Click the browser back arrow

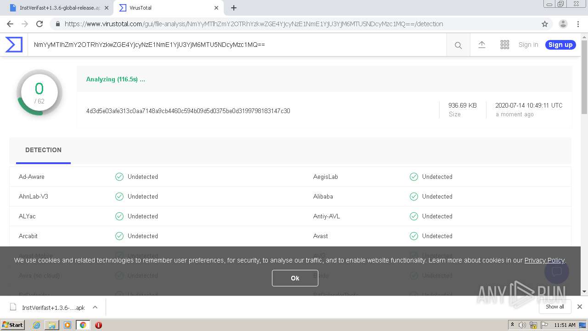pos(10,24)
